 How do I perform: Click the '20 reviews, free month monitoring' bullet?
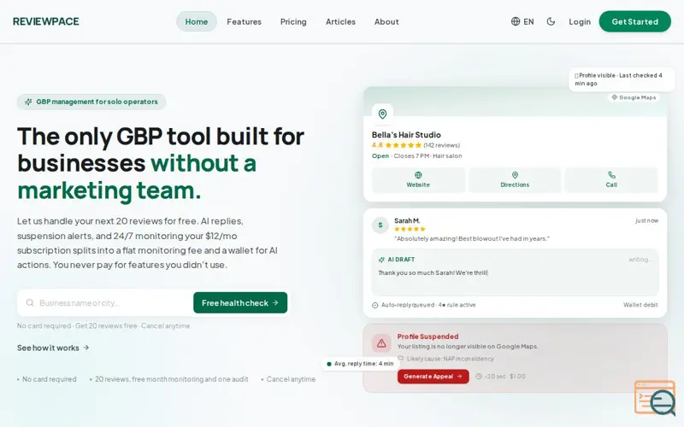(x=168, y=379)
